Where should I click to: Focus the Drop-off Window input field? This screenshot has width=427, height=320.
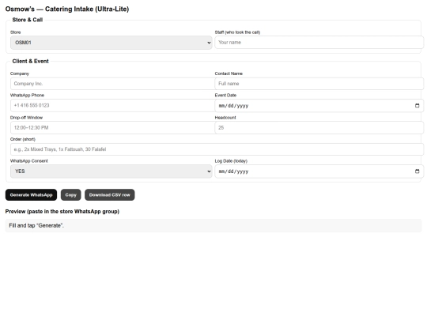[x=112, y=128]
